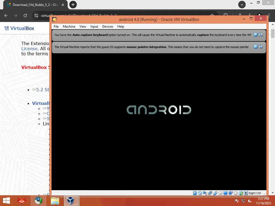Open the shared folders indicator

click(220, 193)
